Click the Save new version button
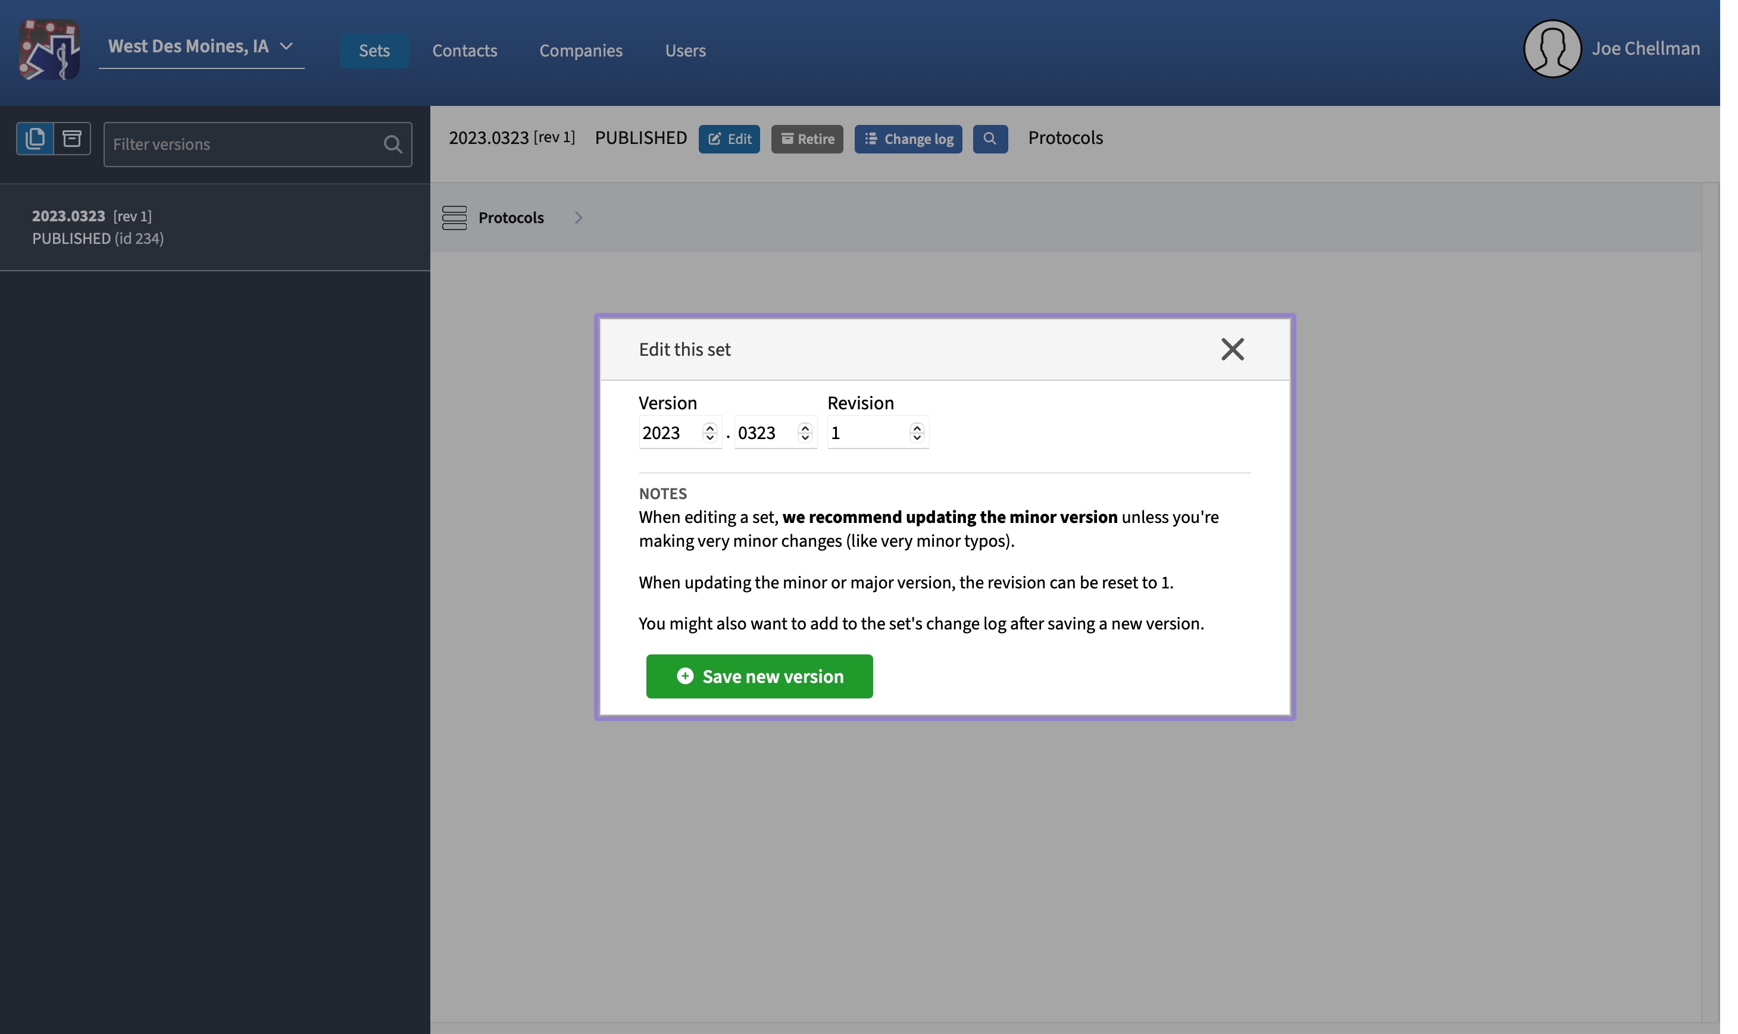The width and height of the screenshot is (1738, 1034). (x=759, y=676)
